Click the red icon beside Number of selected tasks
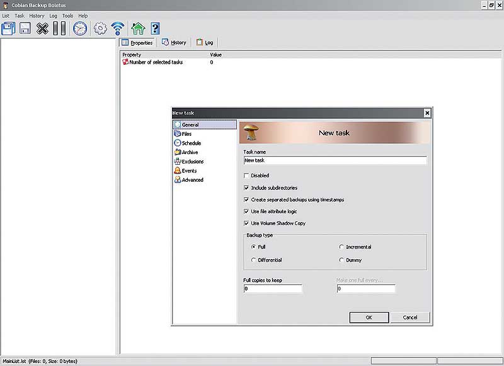504x366 pixels. pos(125,62)
